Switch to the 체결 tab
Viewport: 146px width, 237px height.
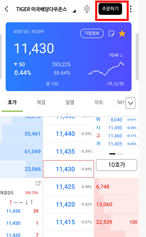pos(41,102)
